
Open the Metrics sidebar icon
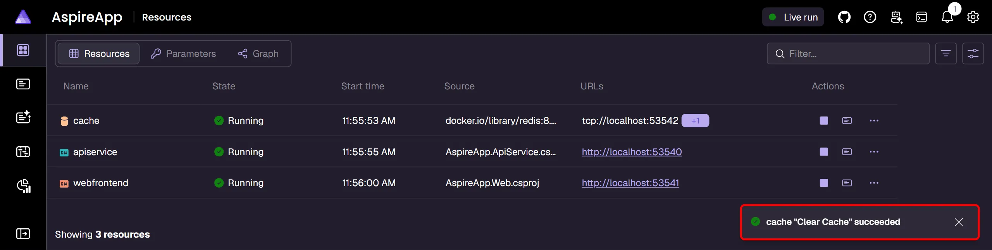[x=24, y=186]
